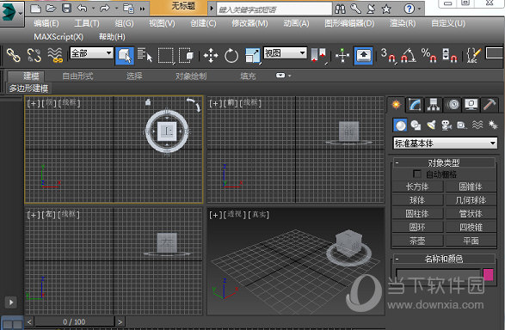
Task: Open search binoculars icon
Action: point(340,9)
